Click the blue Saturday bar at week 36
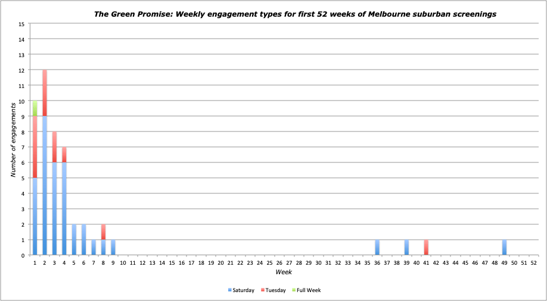The image size is (547, 301). pos(377,247)
